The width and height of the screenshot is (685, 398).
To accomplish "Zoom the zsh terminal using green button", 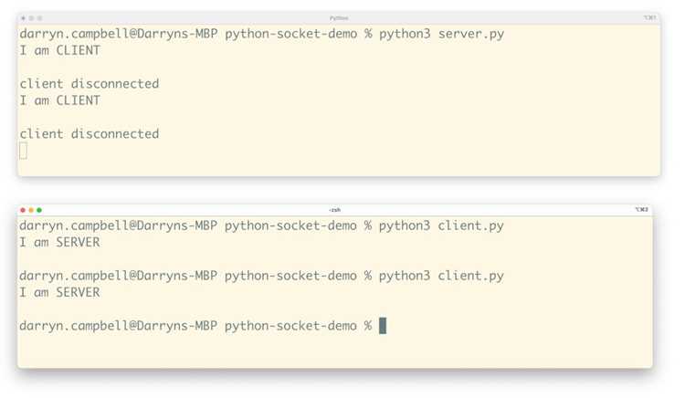I will [x=39, y=210].
